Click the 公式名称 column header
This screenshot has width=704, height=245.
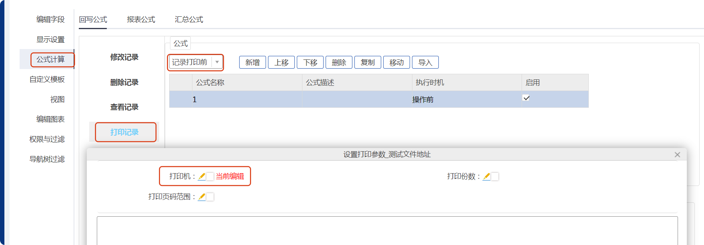tap(247, 83)
